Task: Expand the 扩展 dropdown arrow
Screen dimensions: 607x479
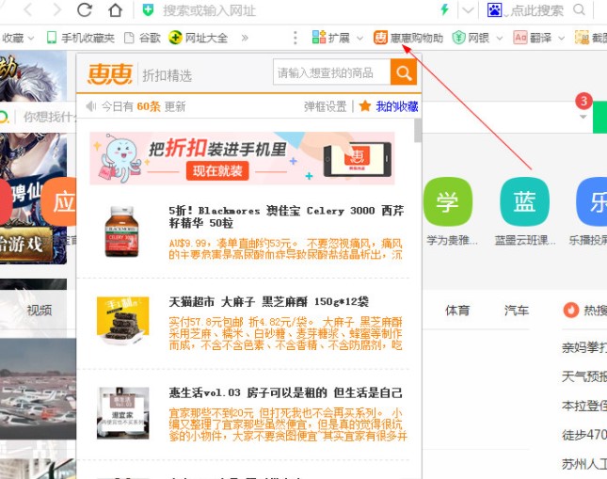Action: click(x=360, y=38)
